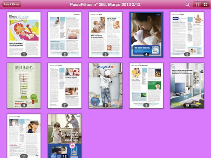The width and height of the screenshot is (211, 158).
Task: Open page 8 Mayoral ad thumbnail
Action: click(x=105, y=86)
